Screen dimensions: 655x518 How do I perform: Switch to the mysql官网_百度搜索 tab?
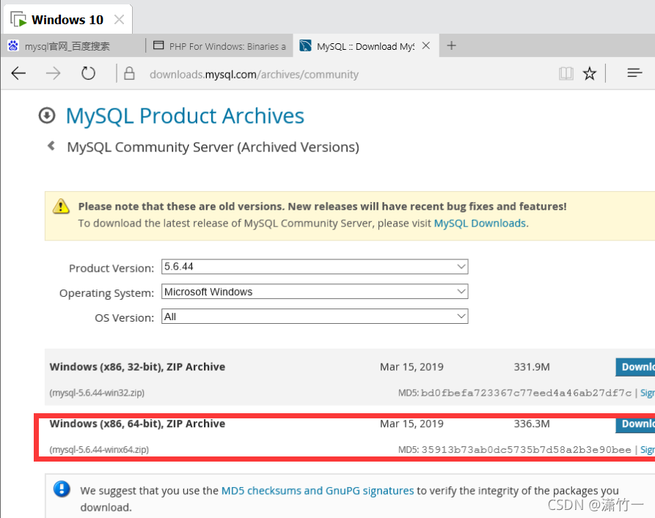click(x=73, y=46)
